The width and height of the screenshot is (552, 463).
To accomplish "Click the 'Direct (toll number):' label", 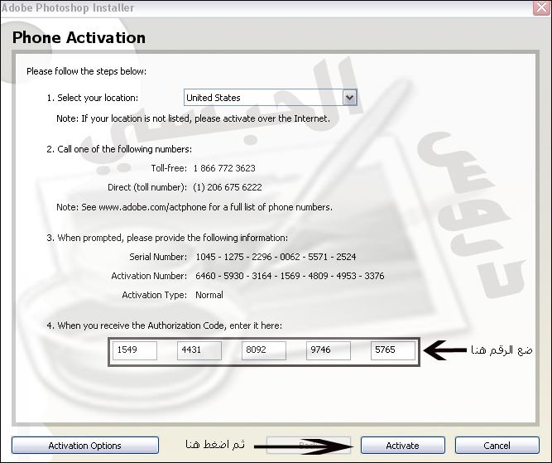I will [x=147, y=187].
